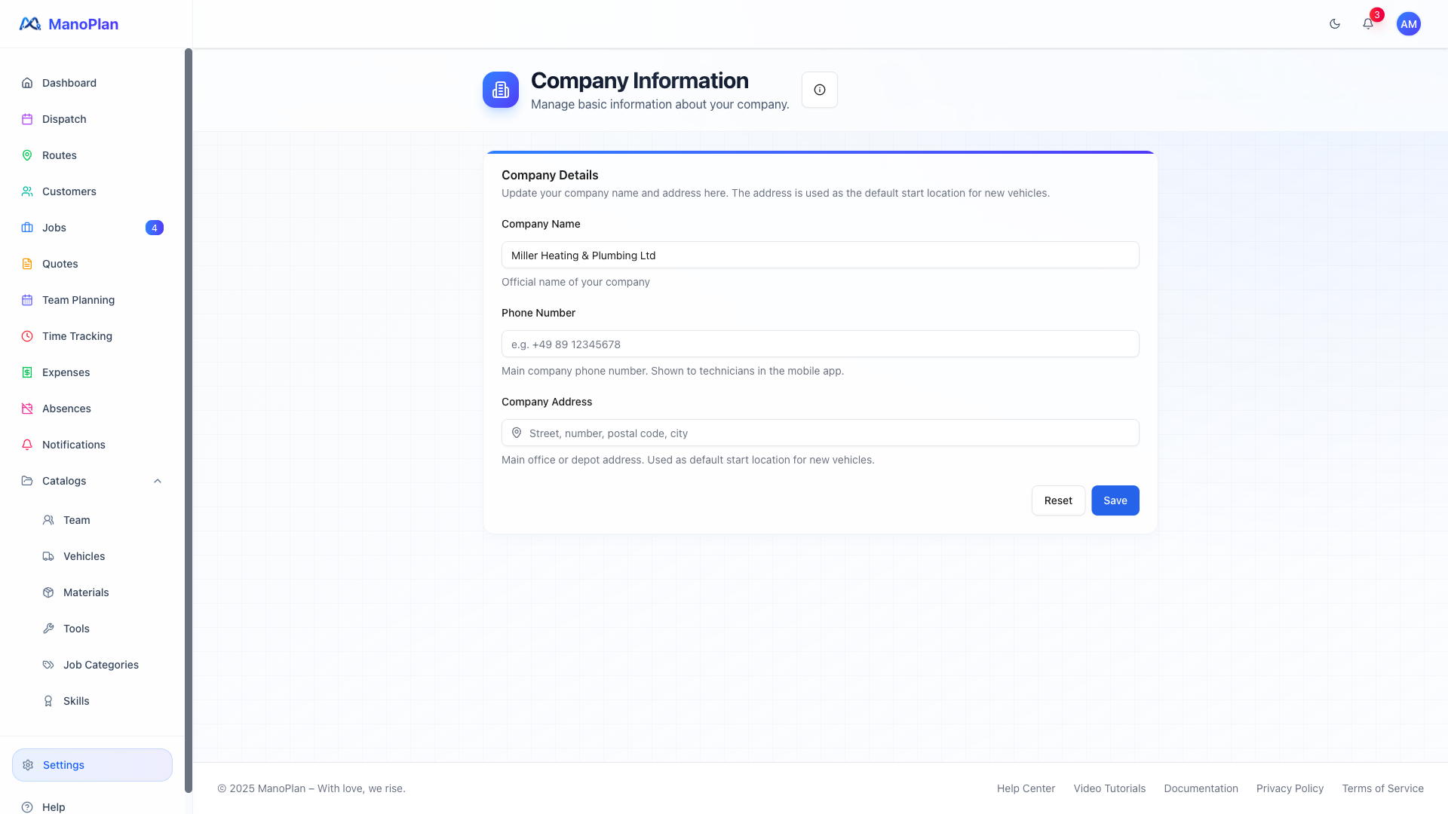Open Vehicles under Catalogs
Viewport: 1448px width, 814px height.
[84, 556]
